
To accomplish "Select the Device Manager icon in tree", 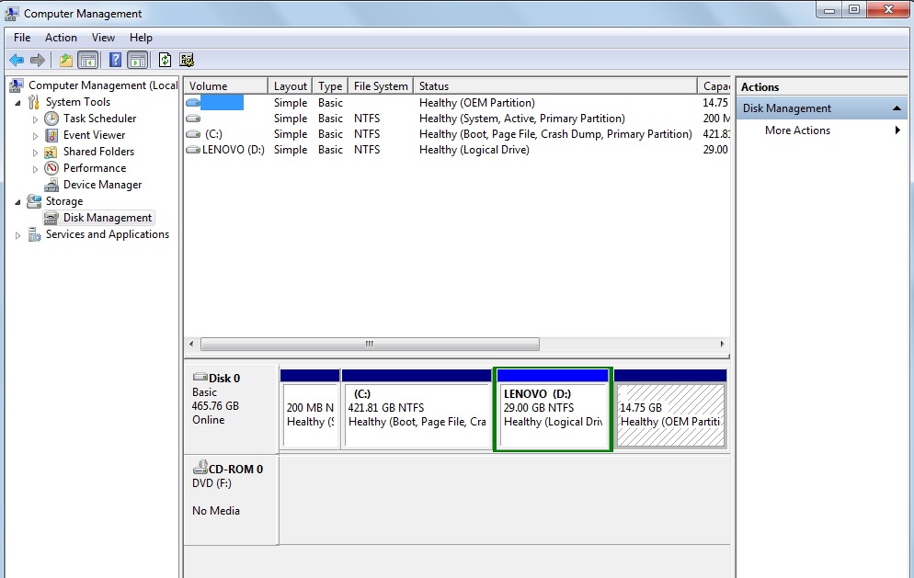I will [51, 185].
